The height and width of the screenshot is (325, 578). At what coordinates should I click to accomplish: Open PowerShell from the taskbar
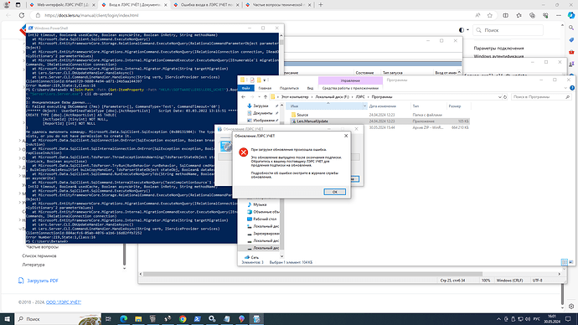tap(197, 319)
